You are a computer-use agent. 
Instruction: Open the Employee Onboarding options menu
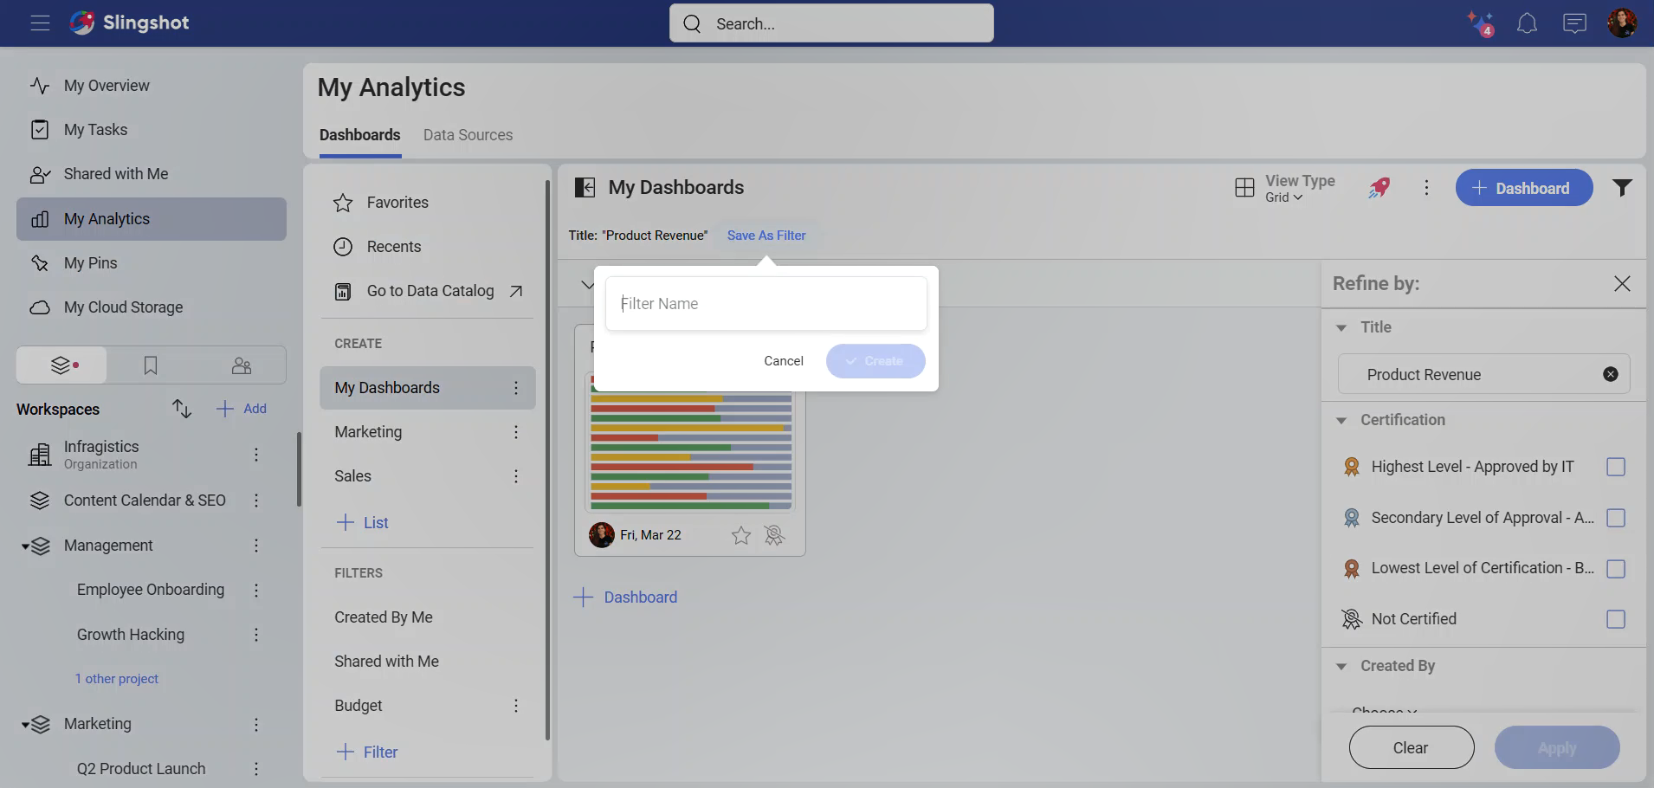click(256, 590)
